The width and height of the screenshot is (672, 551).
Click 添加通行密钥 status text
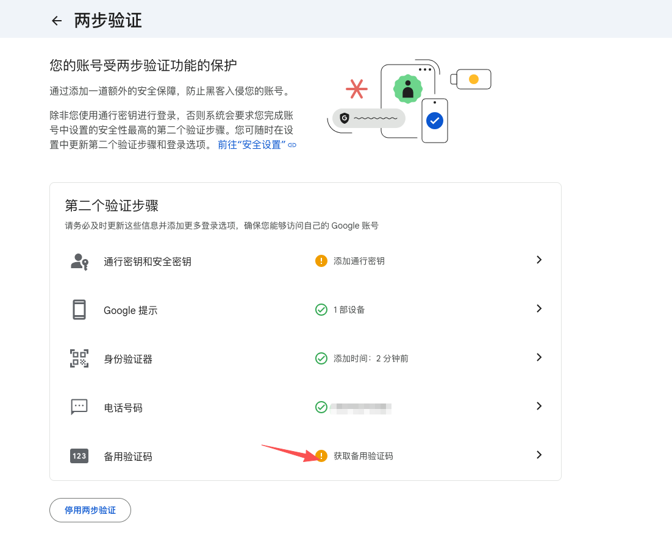coord(359,261)
